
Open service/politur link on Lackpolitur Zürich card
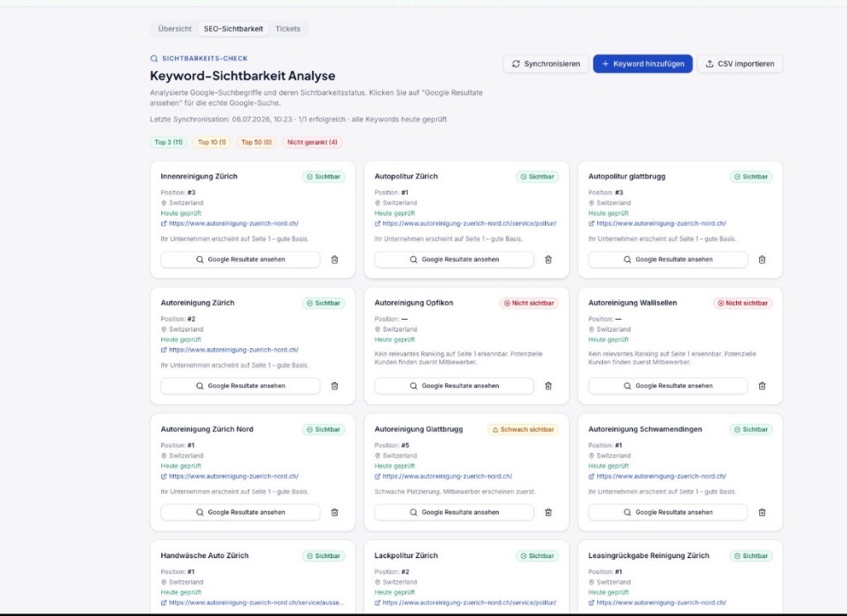(466, 603)
